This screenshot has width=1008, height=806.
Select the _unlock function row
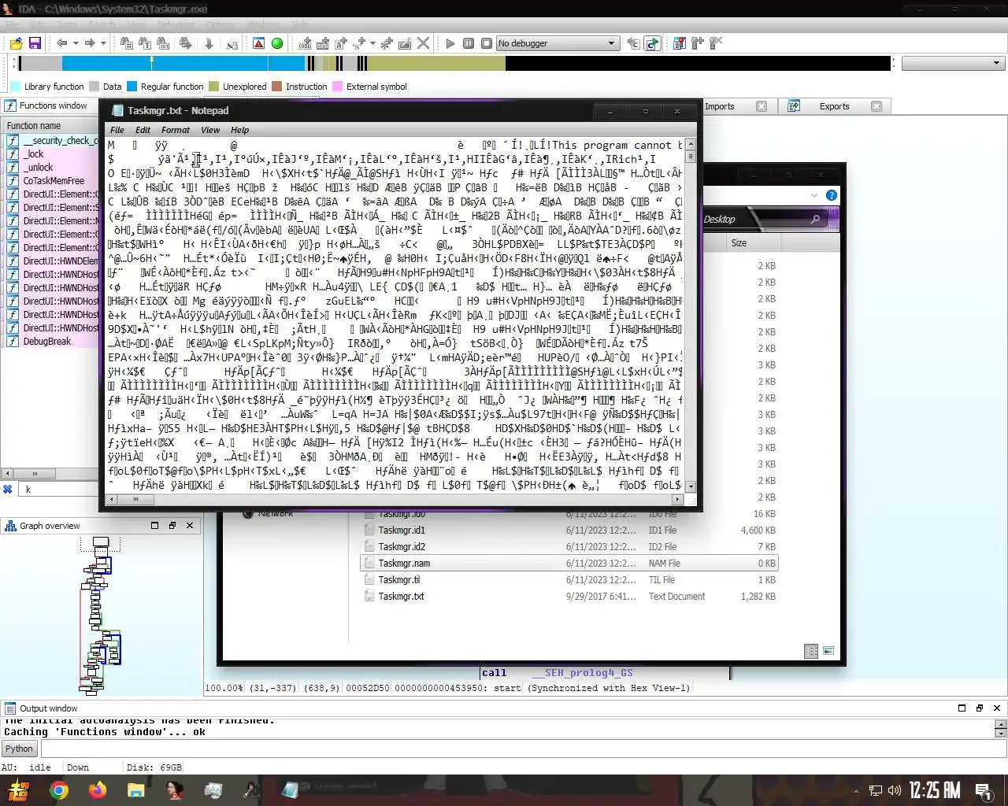[51, 168]
